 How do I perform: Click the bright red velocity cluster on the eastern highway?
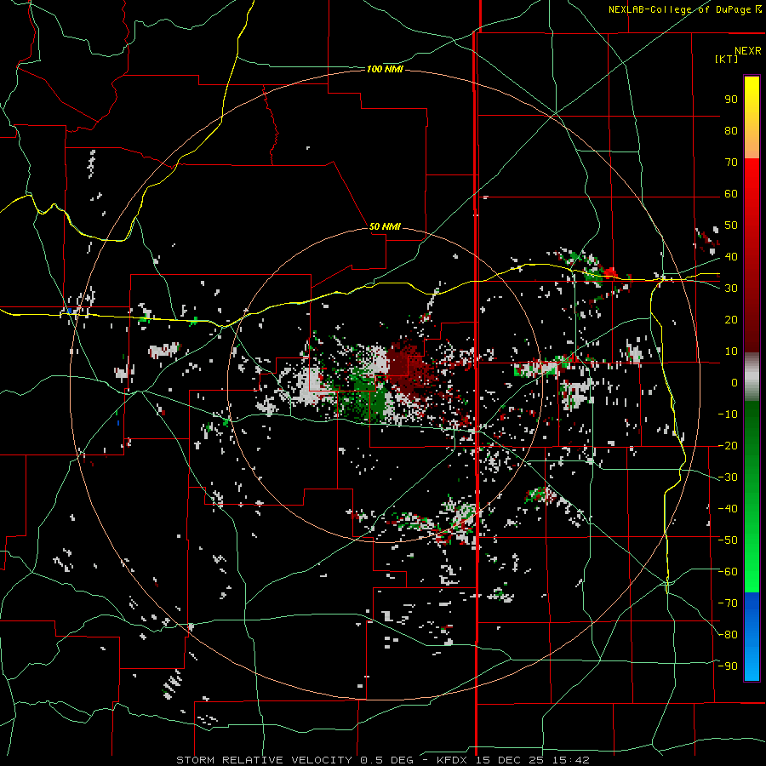(609, 272)
